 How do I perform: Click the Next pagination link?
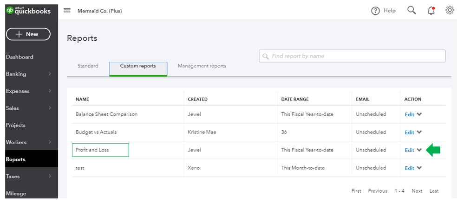(417, 191)
